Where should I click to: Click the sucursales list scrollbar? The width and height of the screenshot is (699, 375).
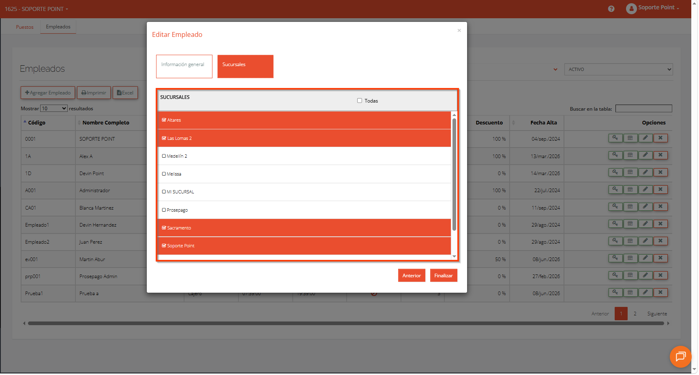tap(454, 174)
